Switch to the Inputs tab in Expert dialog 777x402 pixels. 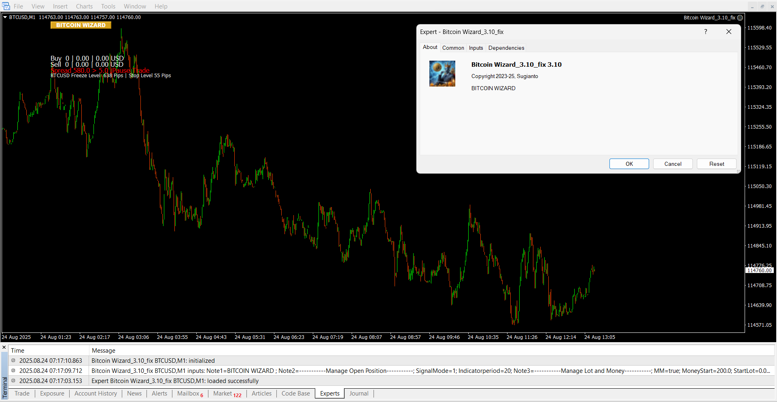coord(476,48)
